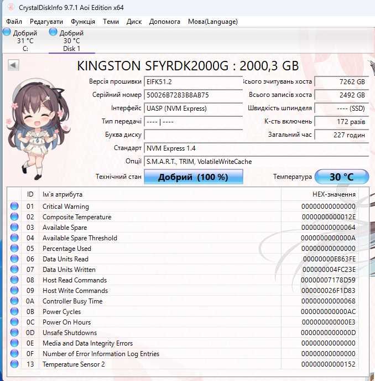Click status orb for Available Spare row
The width and height of the screenshot is (375, 381).
pos(14,227)
